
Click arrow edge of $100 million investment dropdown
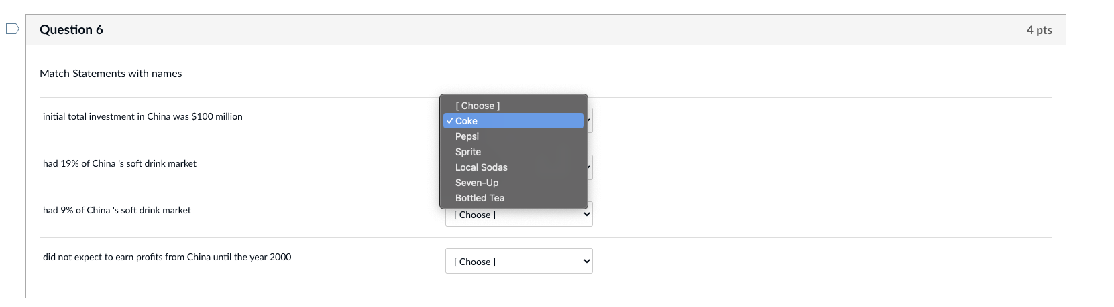(x=590, y=120)
